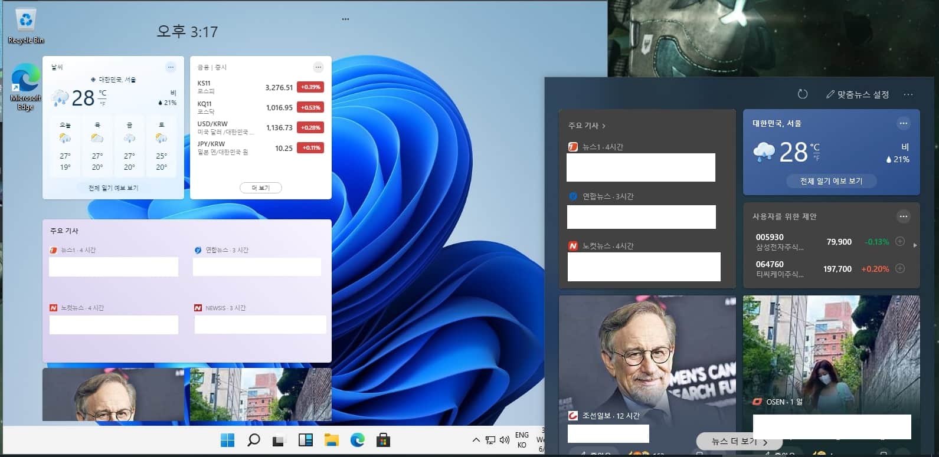Open the 사용자를 위한 제안 card options menu
This screenshot has height=457, width=939.
point(903,216)
